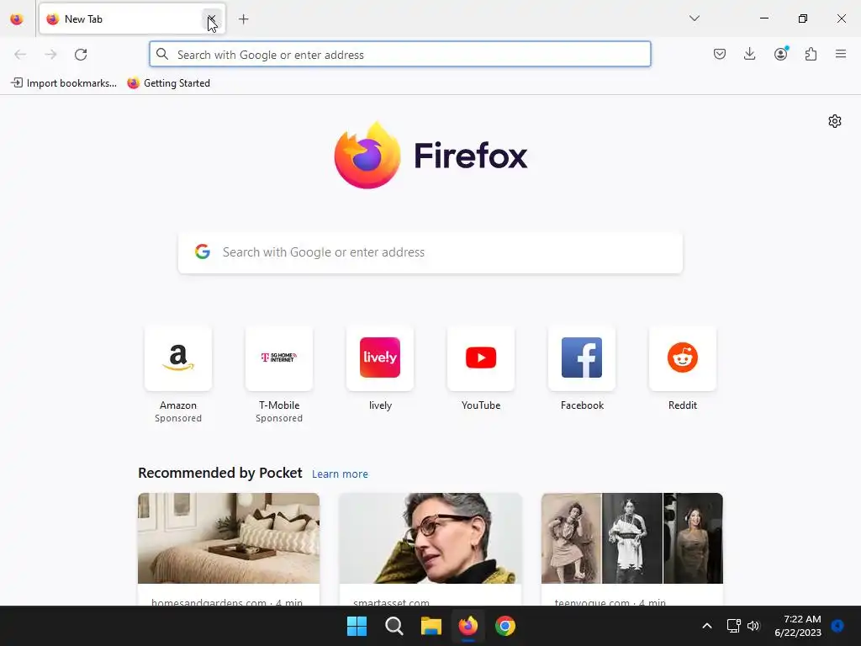Click the Recommended by Pocket heading
The image size is (861, 646).
click(220, 473)
